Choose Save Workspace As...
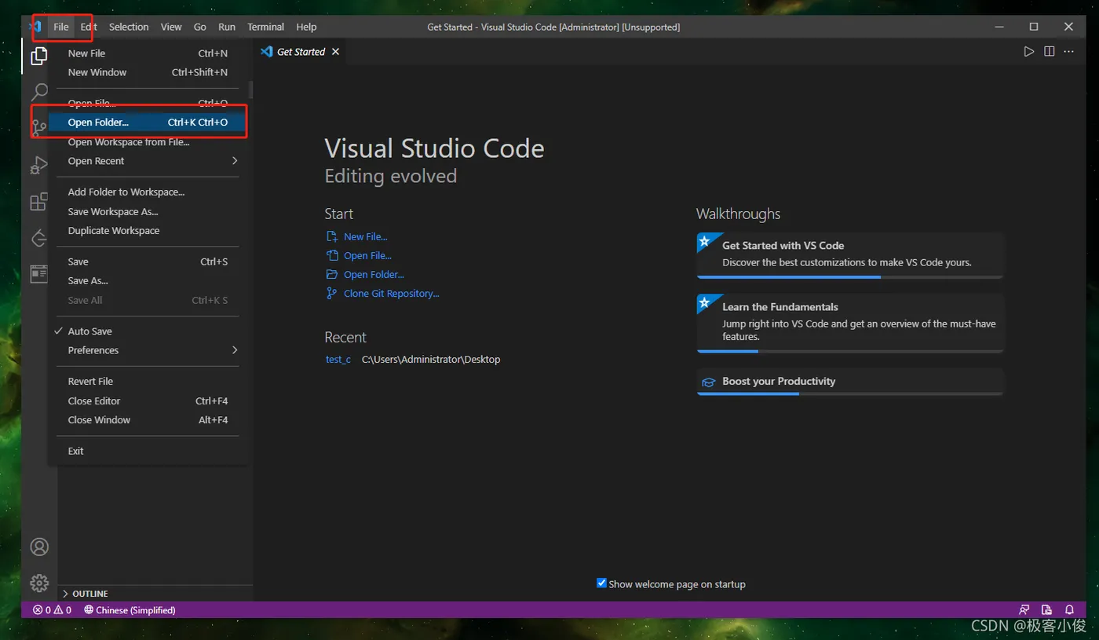Viewport: 1099px width, 640px height. (148, 211)
